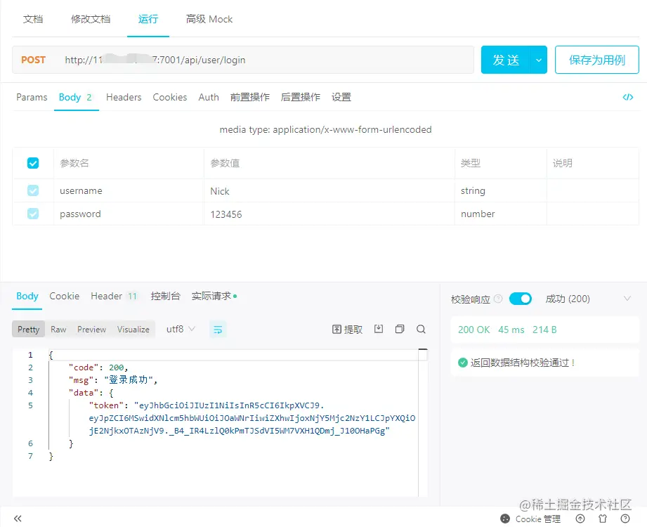The image size is (647, 527).
Task: Click the shirt theme icon in bottom bar
Action: (x=603, y=519)
